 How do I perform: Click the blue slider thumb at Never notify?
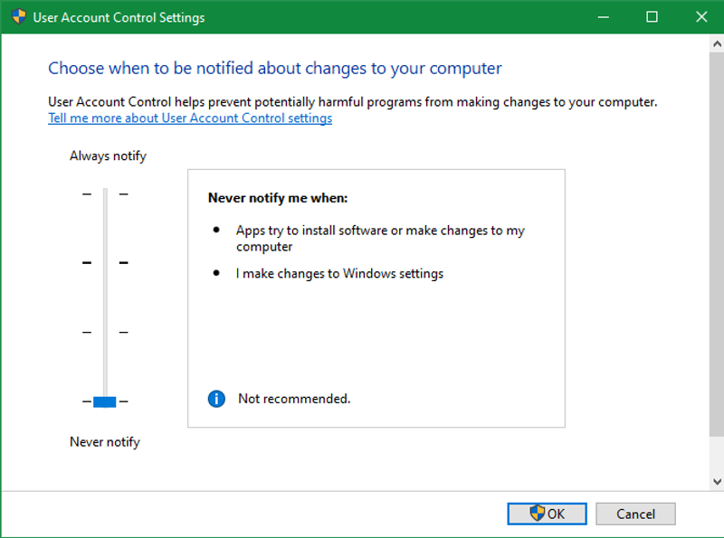105,401
